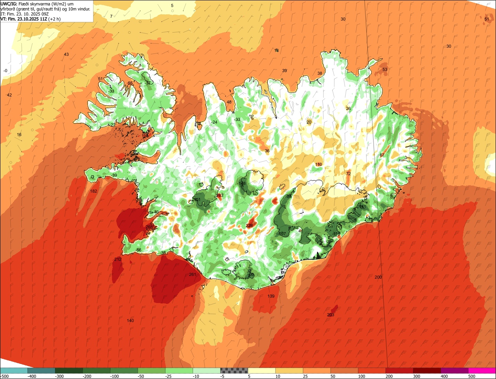Click the '-300' legend label
496x379 pixels.
(59, 376)
